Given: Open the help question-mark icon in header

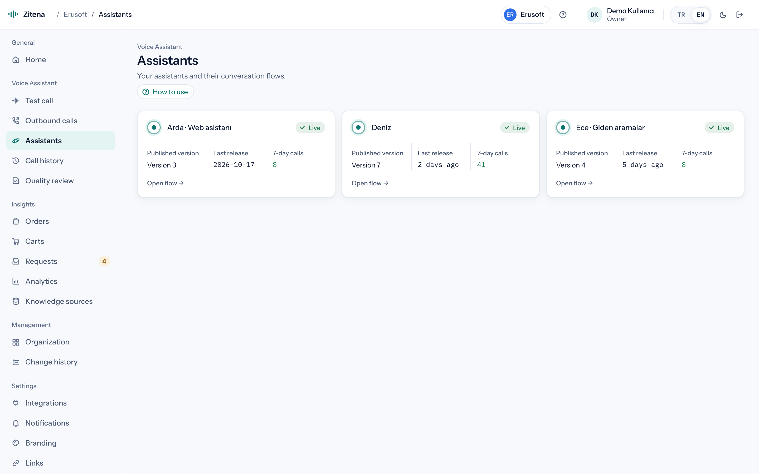Looking at the screenshot, I should coord(563,15).
